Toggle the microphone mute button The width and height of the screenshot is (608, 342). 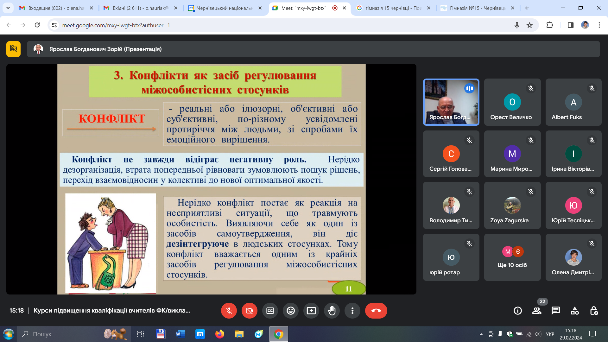pos(229,311)
